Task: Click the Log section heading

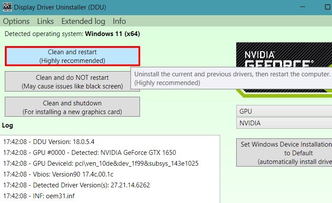Action: point(7,125)
